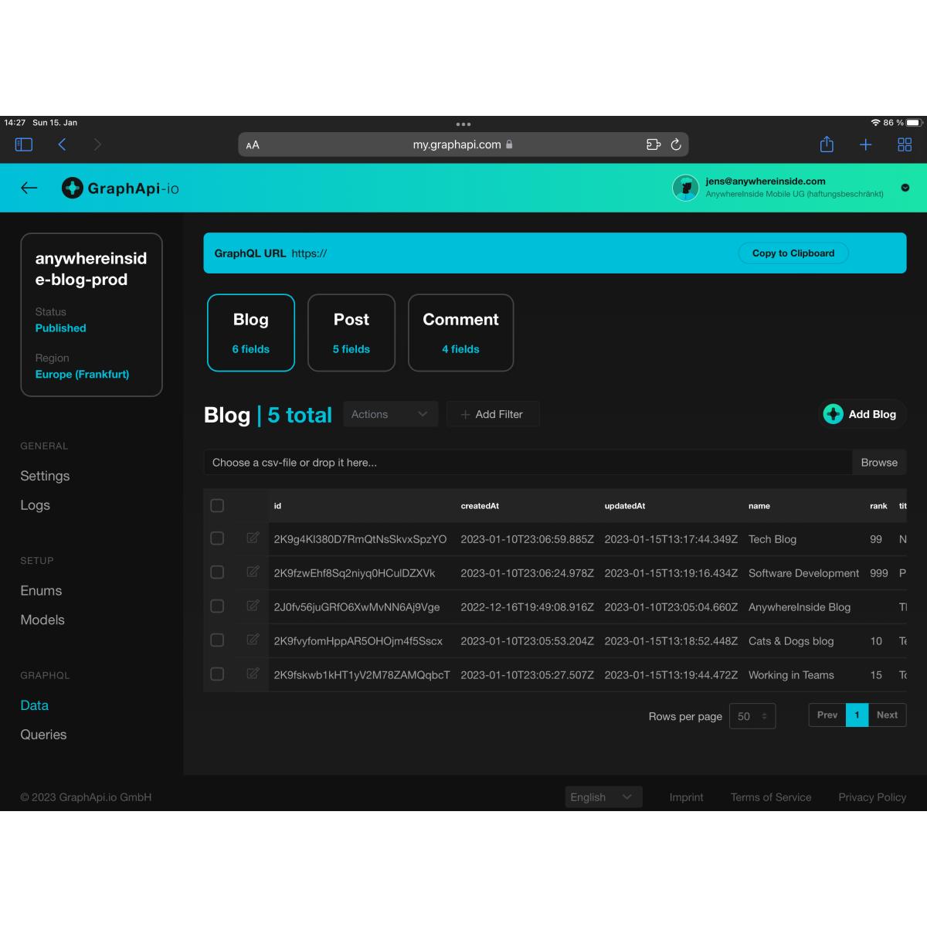
Task: Open the Terms of Service link
Action: [x=771, y=797]
